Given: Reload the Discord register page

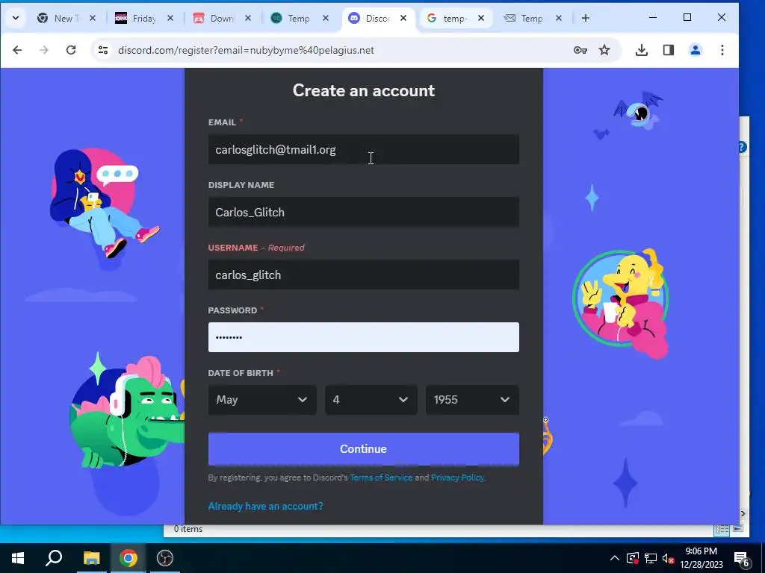Looking at the screenshot, I should 71,50.
